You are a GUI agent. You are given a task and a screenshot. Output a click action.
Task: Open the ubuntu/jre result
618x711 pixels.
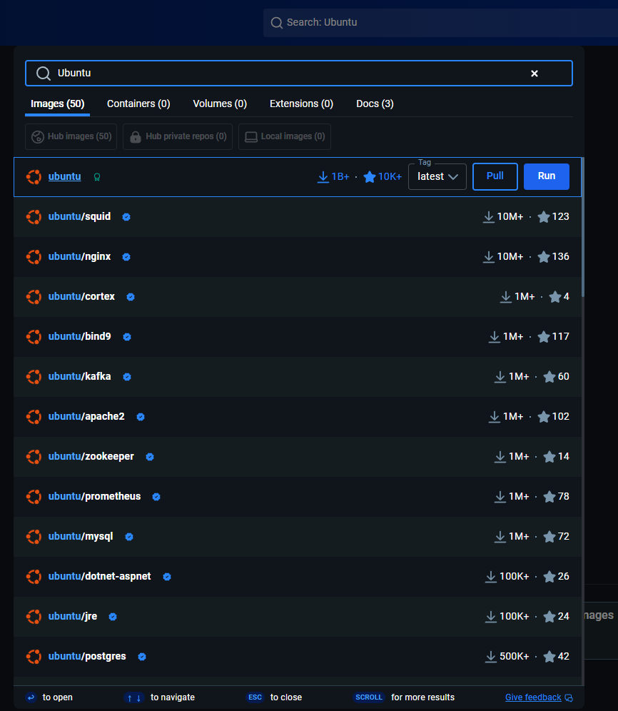pos(298,616)
